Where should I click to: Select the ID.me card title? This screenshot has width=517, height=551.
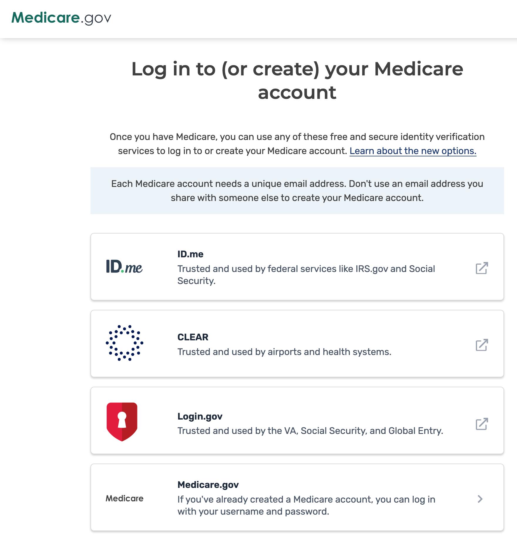[x=190, y=254]
